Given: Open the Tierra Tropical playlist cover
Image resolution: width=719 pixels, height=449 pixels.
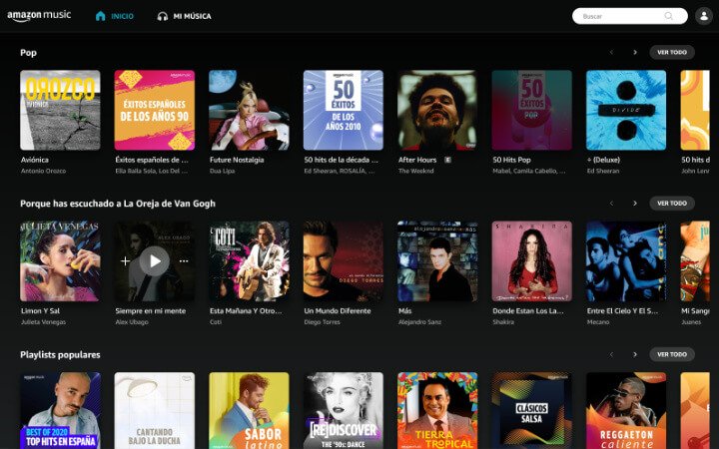Looking at the screenshot, I should 437,410.
